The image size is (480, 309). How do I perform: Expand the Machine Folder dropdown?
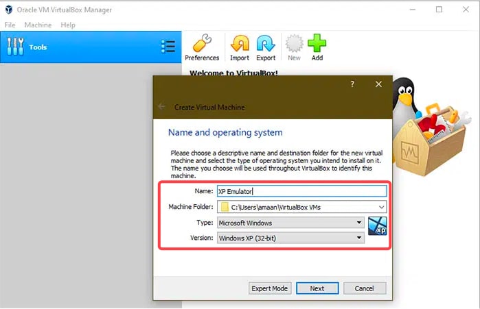click(381, 207)
